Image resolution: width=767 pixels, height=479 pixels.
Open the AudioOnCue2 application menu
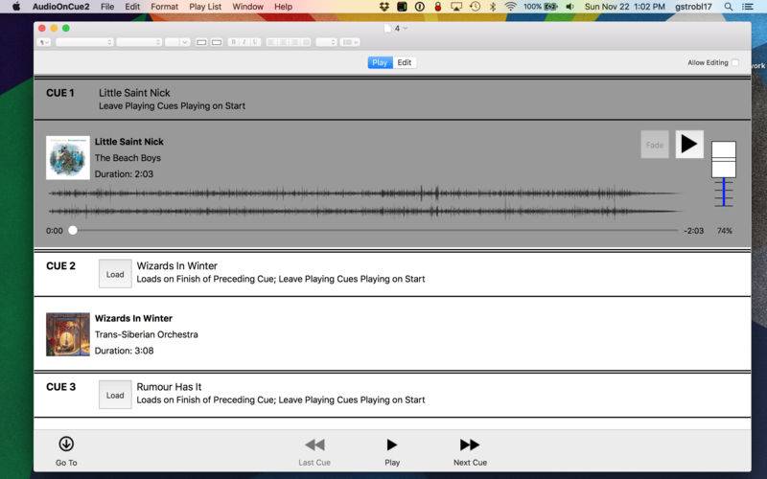(x=60, y=7)
